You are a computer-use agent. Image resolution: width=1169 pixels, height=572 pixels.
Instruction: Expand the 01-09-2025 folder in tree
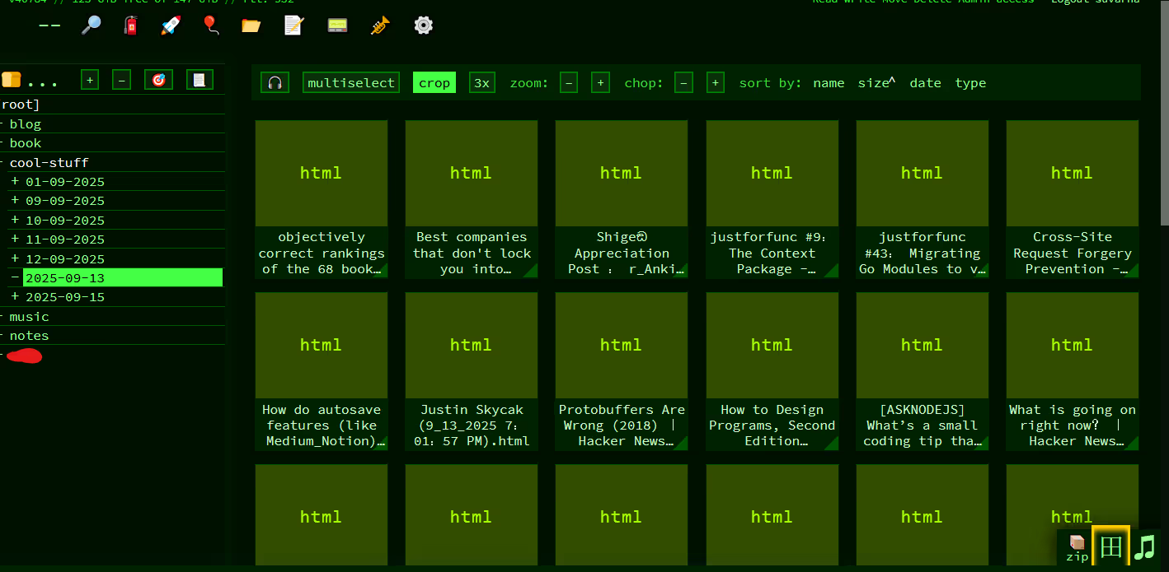tap(15, 182)
